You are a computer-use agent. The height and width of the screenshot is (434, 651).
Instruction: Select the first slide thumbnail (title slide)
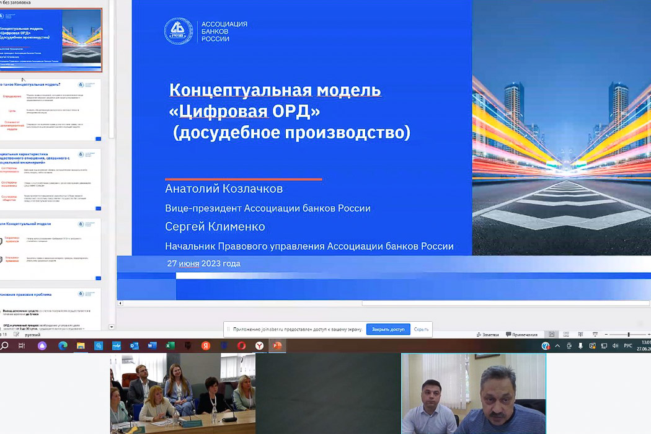click(x=50, y=40)
